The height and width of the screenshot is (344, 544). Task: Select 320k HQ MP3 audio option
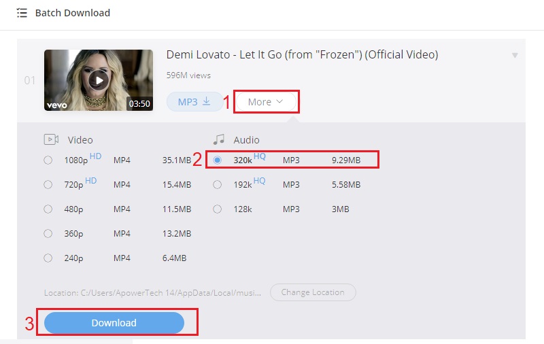click(217, 160)
